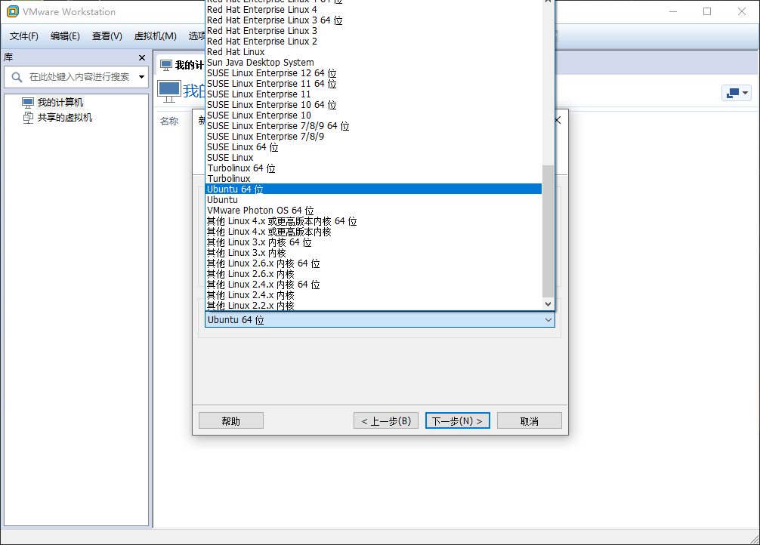Viewport: 760px width, 545px height.
Task: Open the 虚拟机(M) menu
Action: pos(155,36)
